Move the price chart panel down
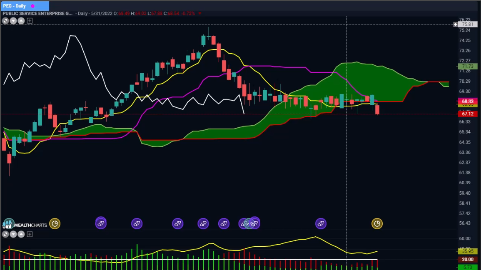This screenshot has height=270, width=481. (x=13, y=21)
